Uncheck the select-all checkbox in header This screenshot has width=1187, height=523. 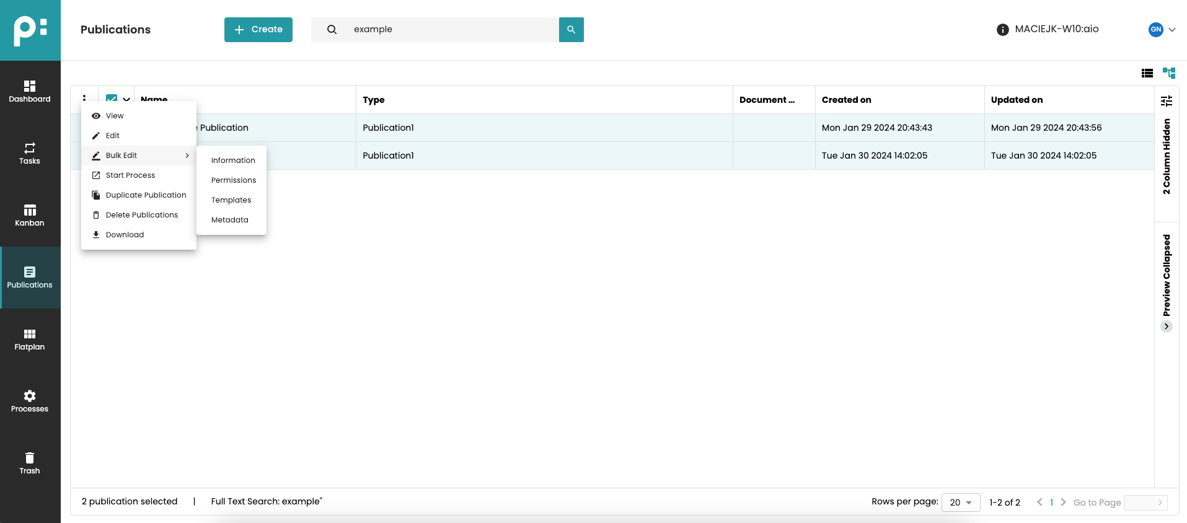coord(112,98)
